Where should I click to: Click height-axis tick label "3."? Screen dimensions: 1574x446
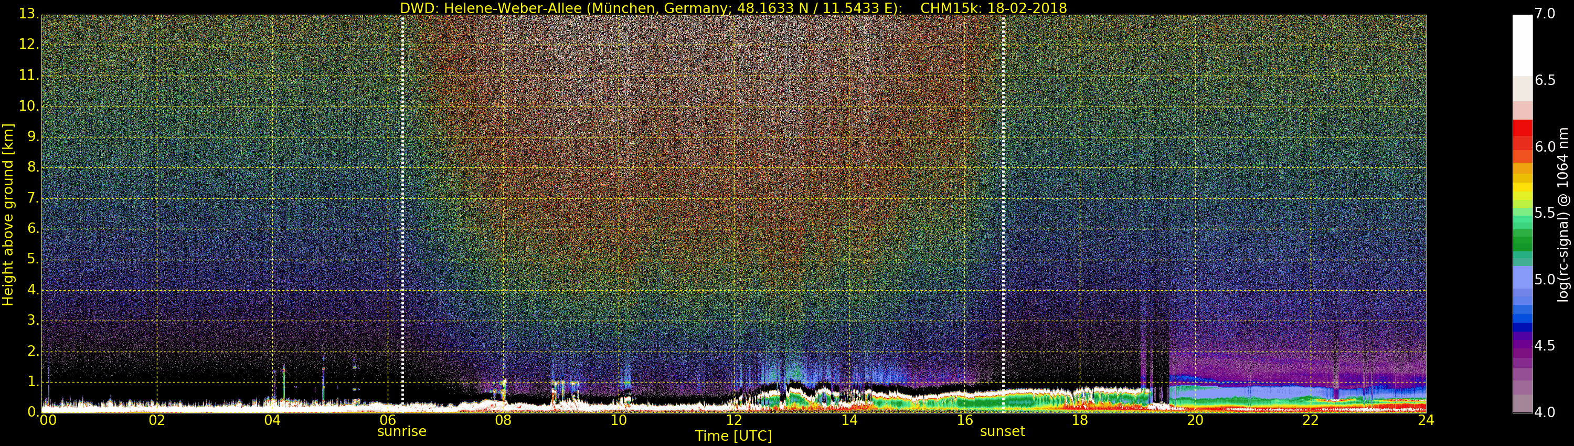pyautogui.click(x=33, y=321)
